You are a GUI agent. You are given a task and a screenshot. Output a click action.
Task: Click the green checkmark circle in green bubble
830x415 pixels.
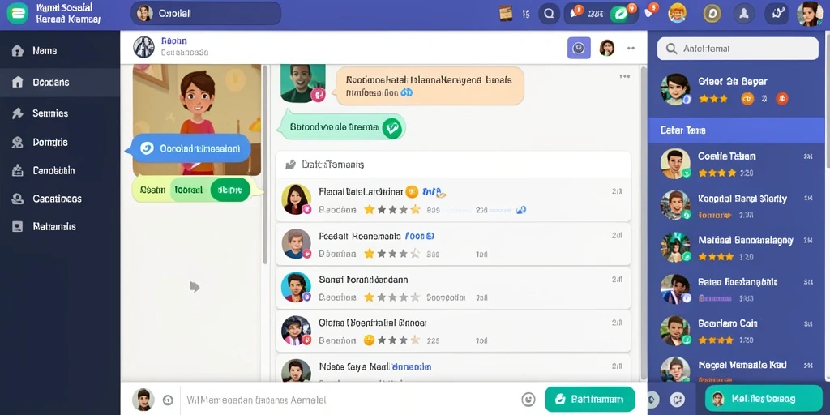(391, 127)
